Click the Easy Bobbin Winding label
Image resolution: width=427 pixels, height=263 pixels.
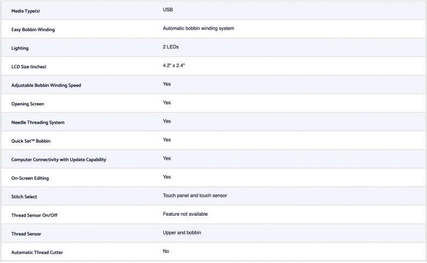(x=33, y=30)
